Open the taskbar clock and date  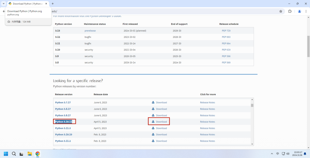(x=298, y=154)
